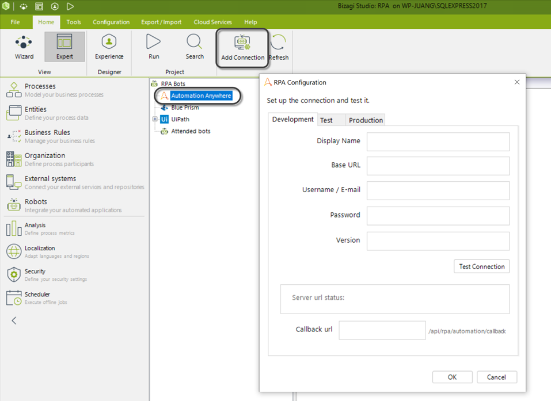Click the Test Connection button

point(481,266)
